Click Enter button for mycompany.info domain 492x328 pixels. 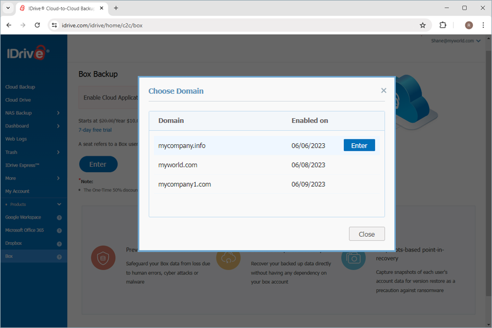[359, 145]
